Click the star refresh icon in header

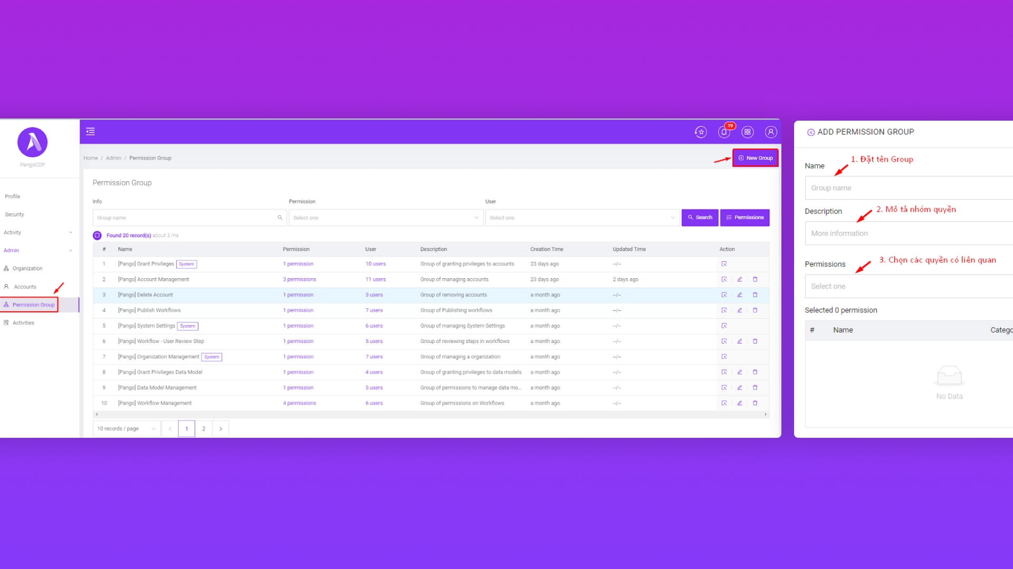pyautogui.click(x=701, y=132)
